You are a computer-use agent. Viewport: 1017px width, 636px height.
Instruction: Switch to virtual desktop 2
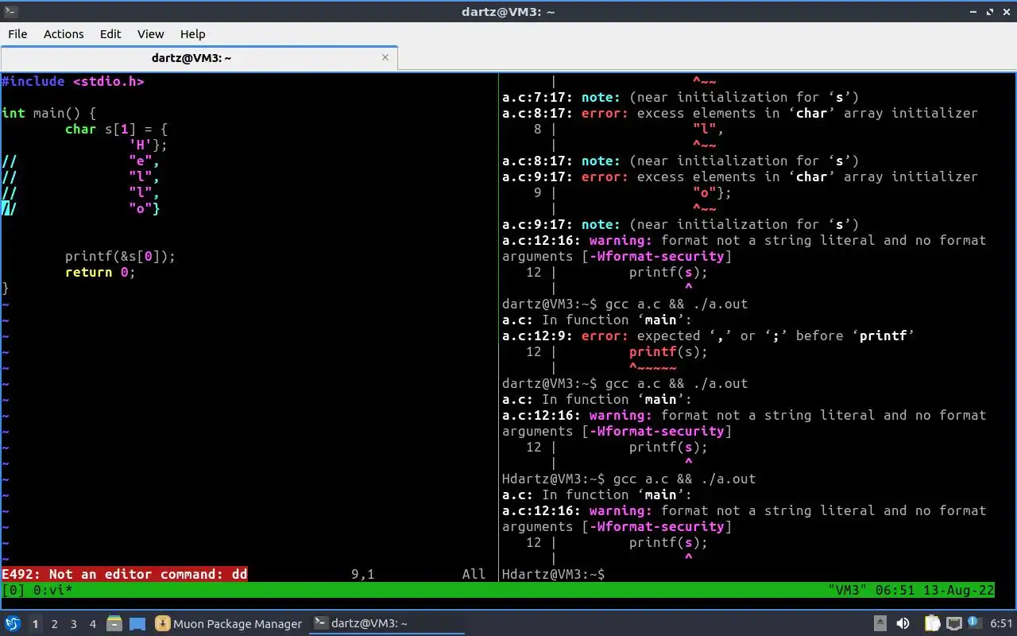(55, 624)
